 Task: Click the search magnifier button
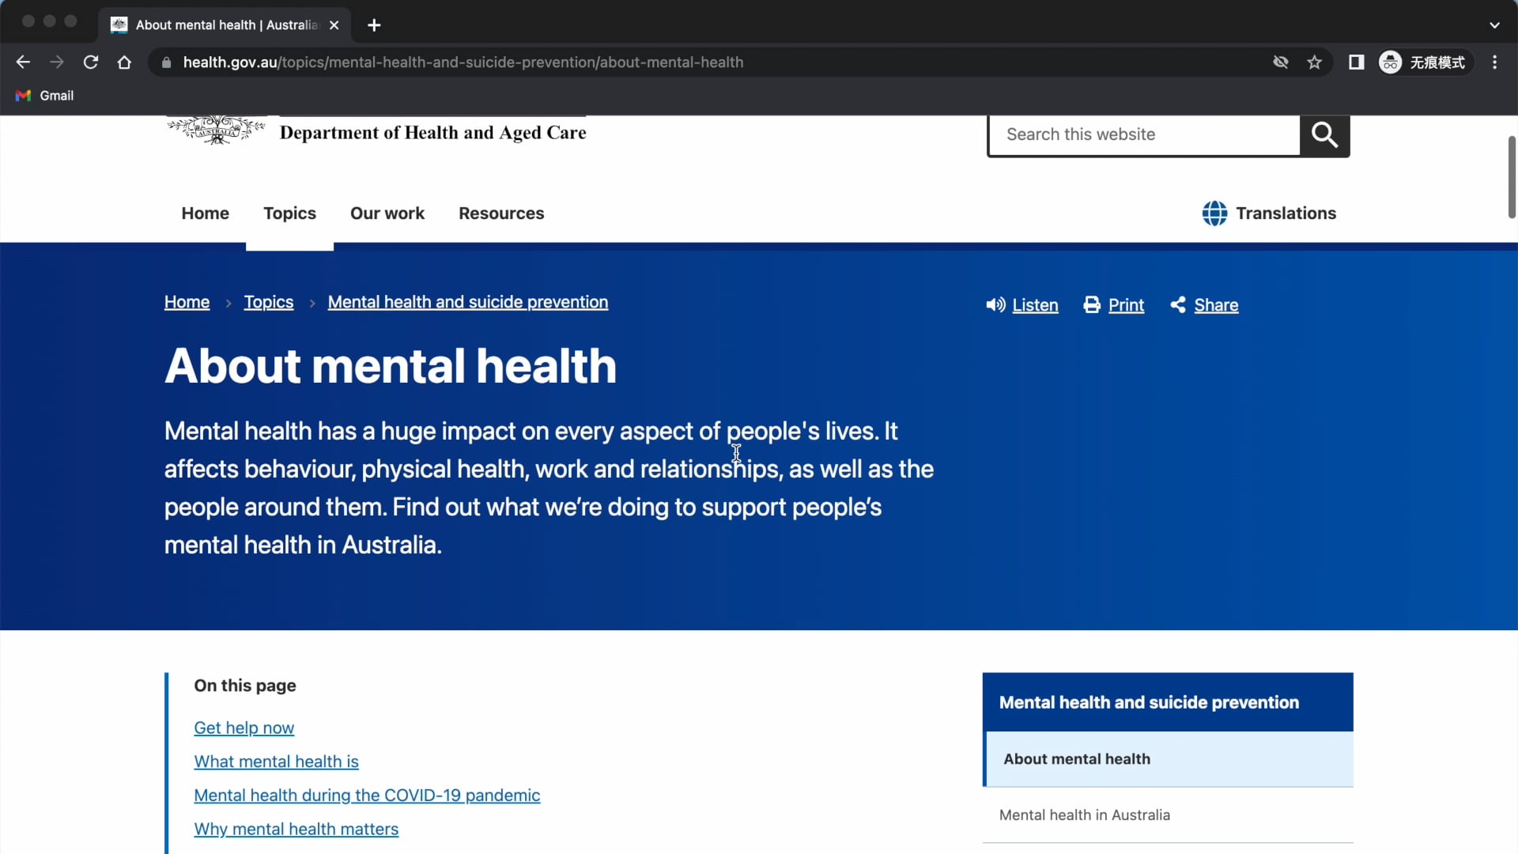(x=1324, y=134)
